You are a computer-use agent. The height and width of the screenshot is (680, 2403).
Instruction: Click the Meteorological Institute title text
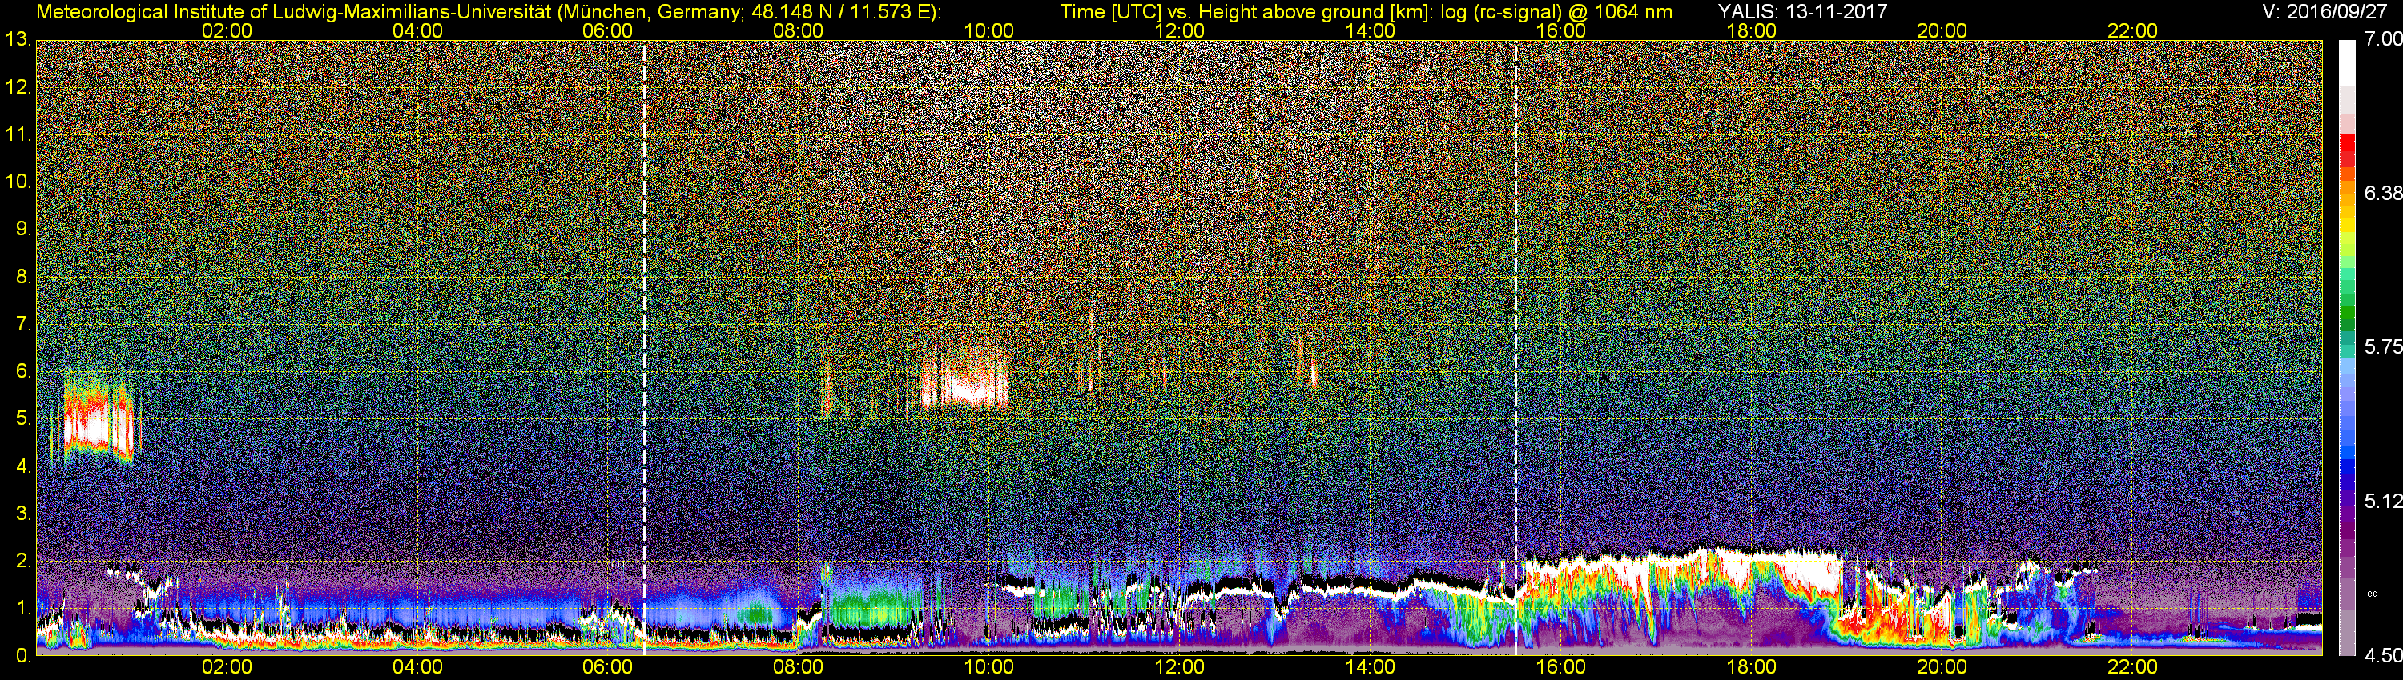coord(488,12)
